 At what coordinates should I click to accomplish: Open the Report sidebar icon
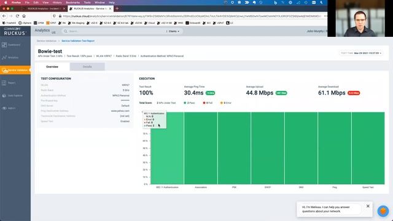(x=4, y=83)
